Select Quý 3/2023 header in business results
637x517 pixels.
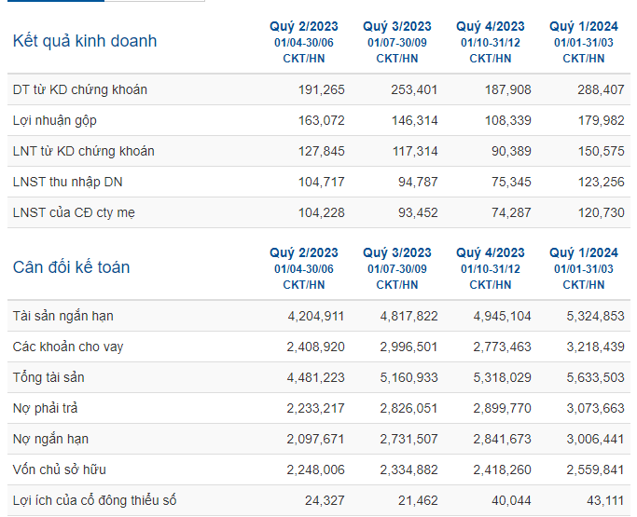[x=397, y=26]
